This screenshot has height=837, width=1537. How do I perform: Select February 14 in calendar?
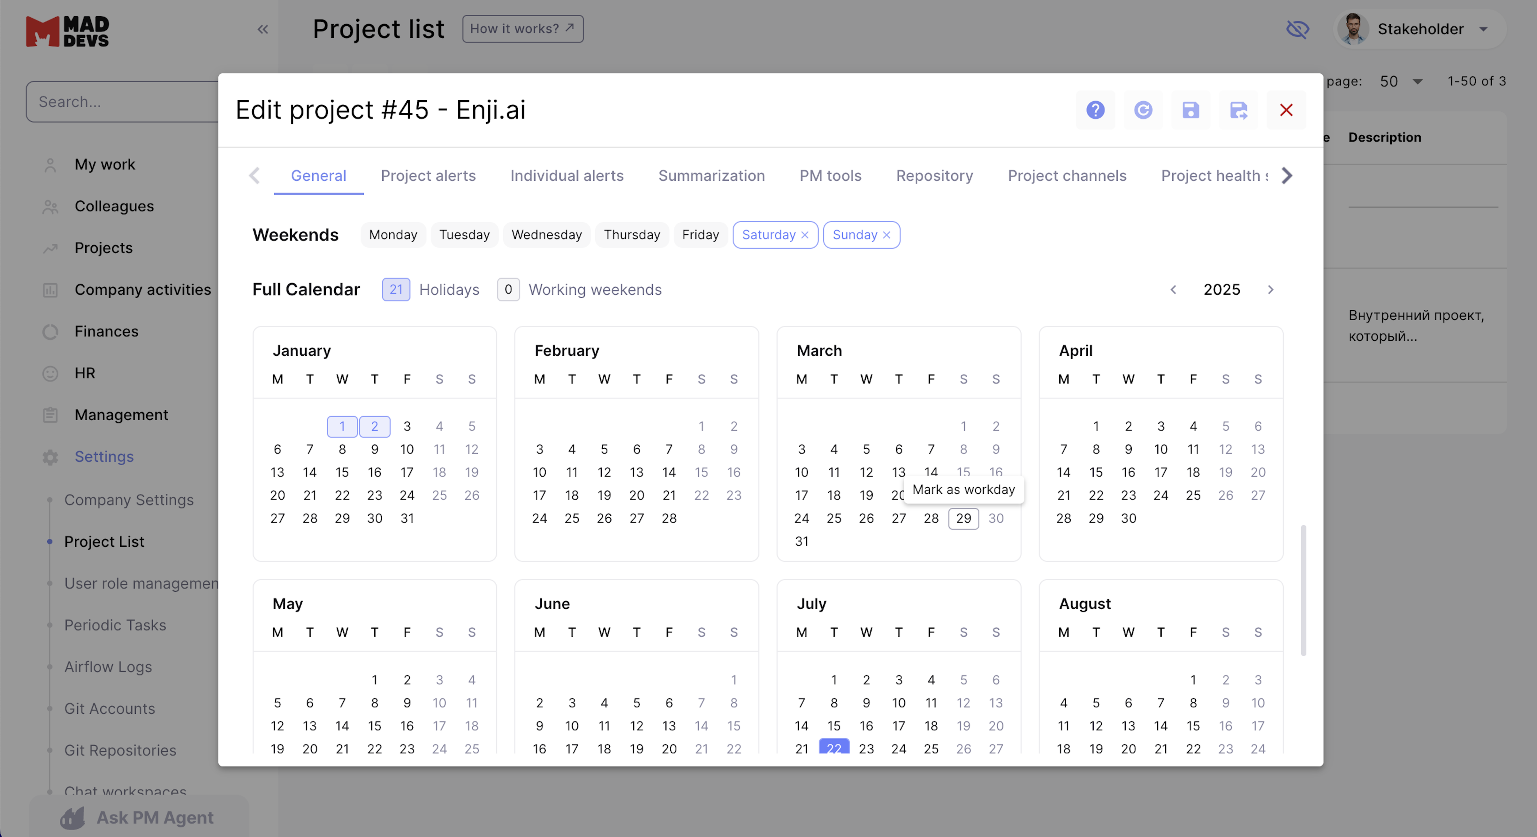[x=669, y=473]
